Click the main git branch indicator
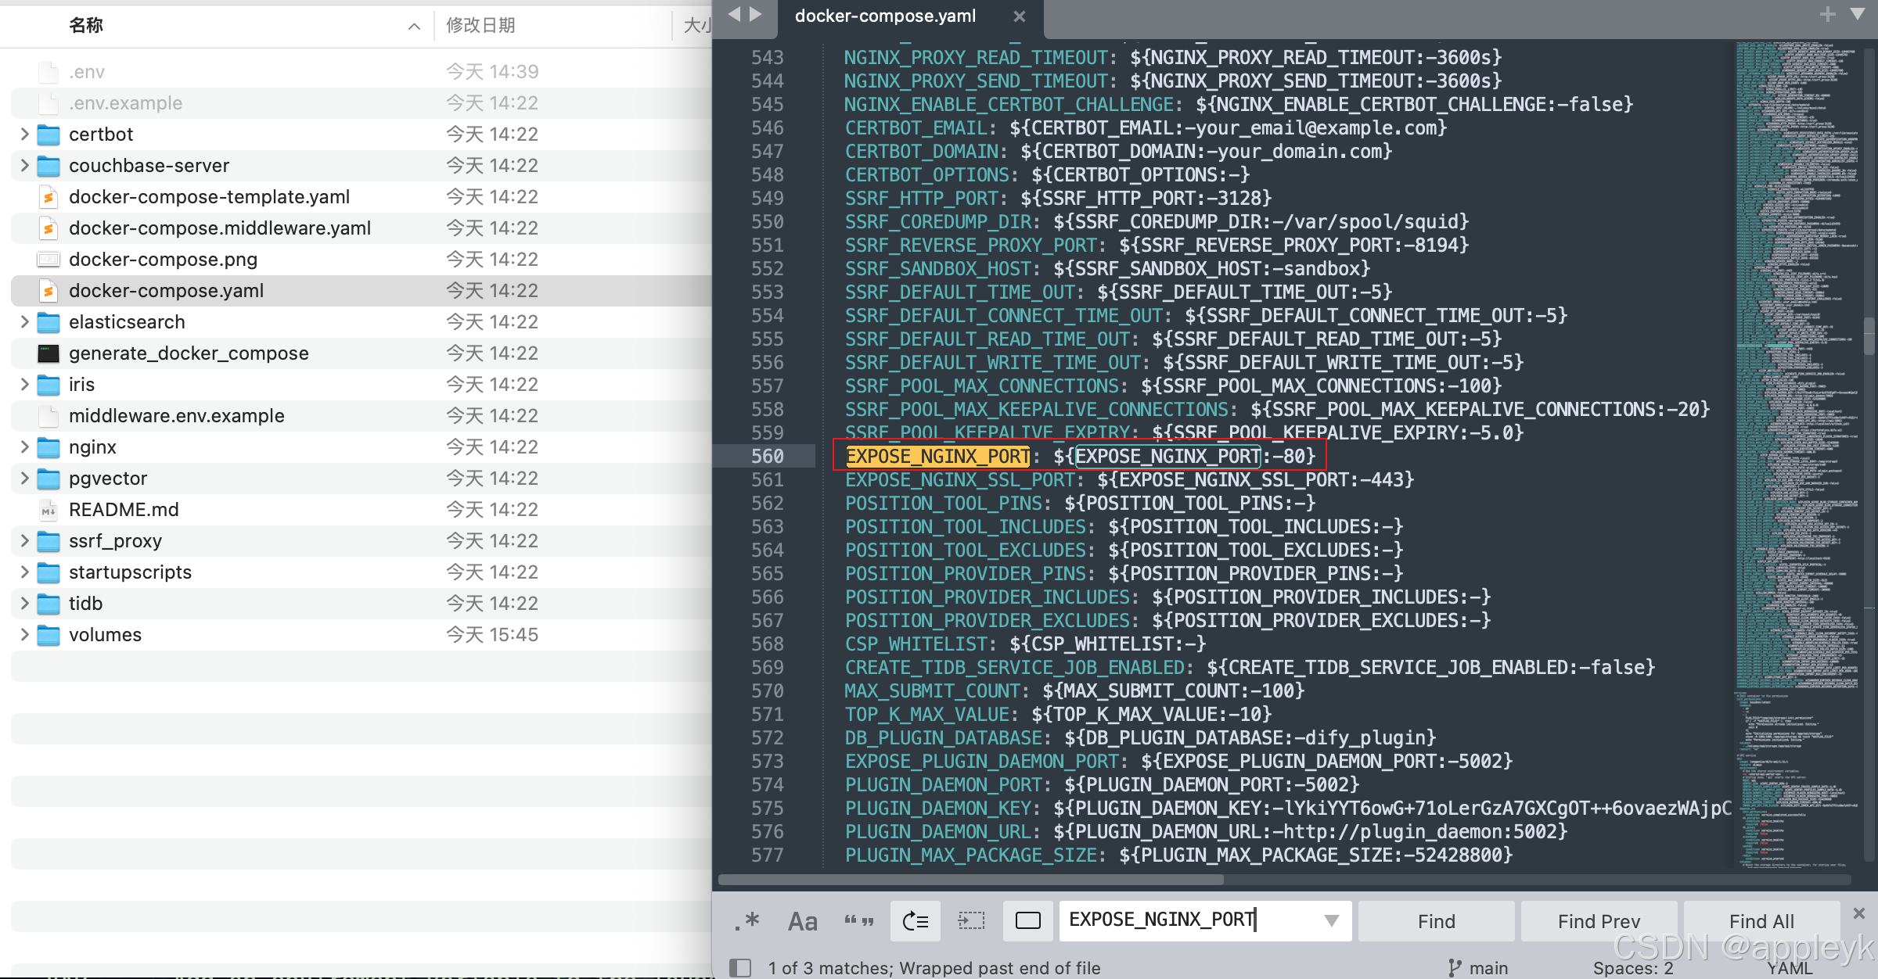Image resolution: width=1878 pixels, height=979 pixels. [1478, 967]
